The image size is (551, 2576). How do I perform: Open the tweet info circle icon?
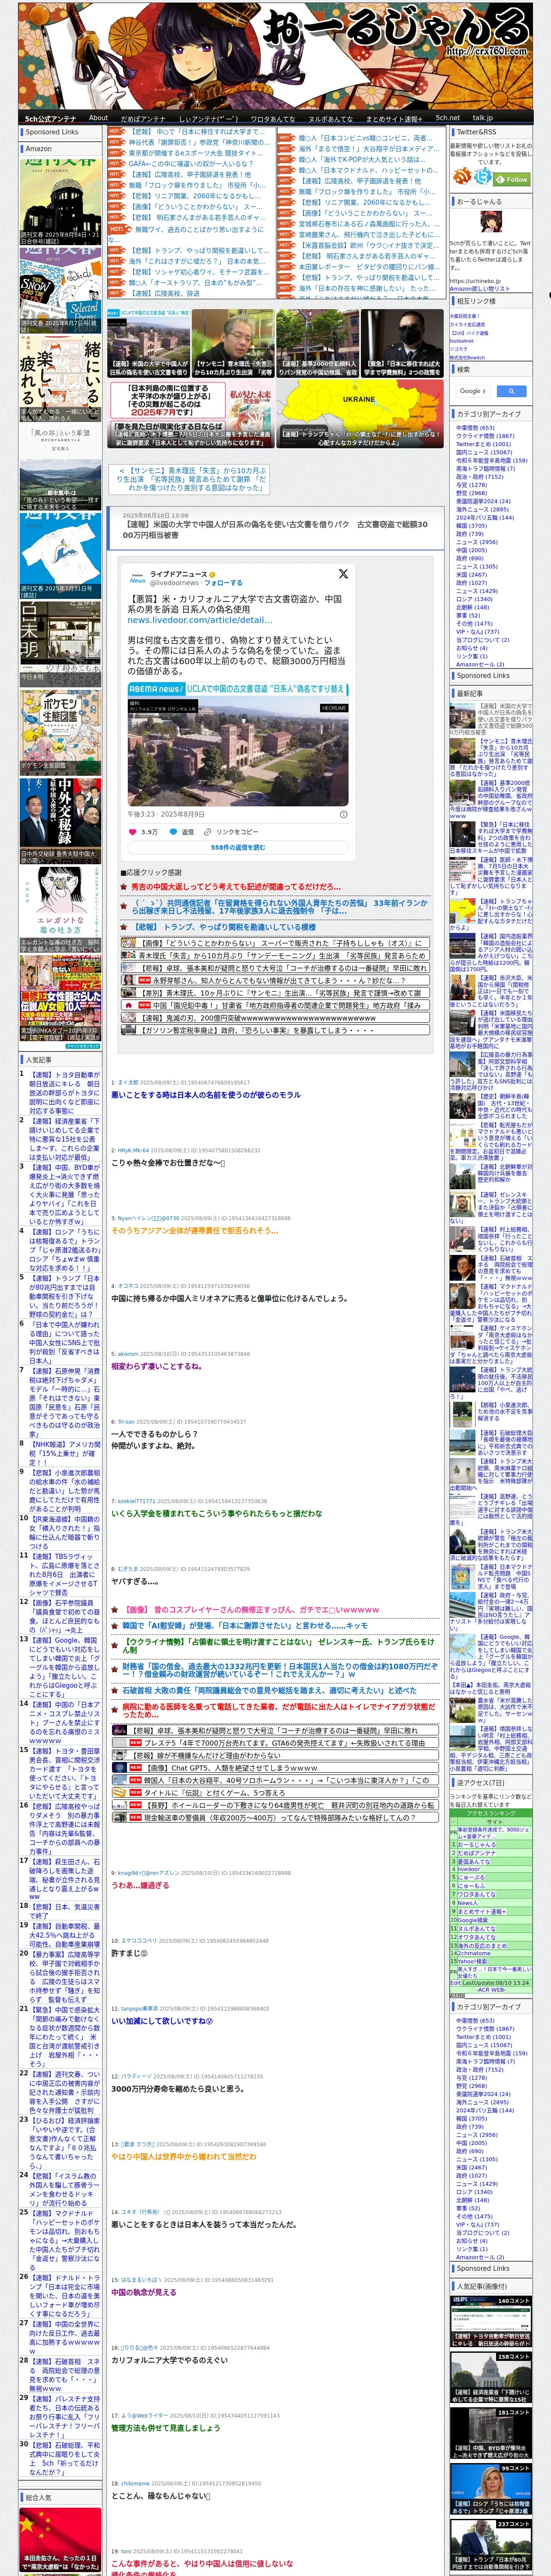click(342, 814)
